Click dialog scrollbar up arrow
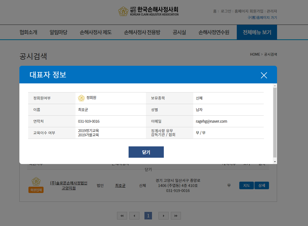 [x=275, y=86]
